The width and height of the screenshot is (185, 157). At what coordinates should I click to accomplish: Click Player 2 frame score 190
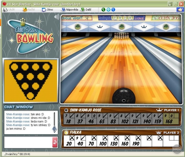[x=136, y=144]
